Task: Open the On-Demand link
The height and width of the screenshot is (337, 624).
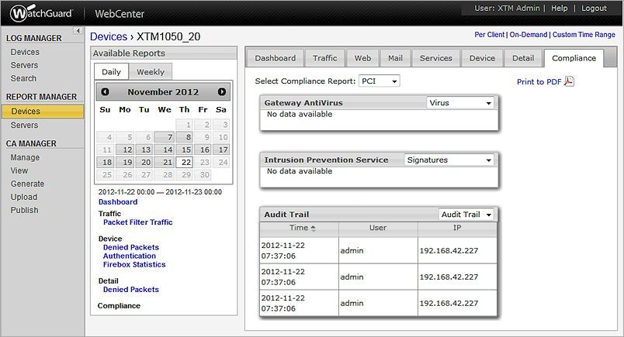Action: (528, 35)
